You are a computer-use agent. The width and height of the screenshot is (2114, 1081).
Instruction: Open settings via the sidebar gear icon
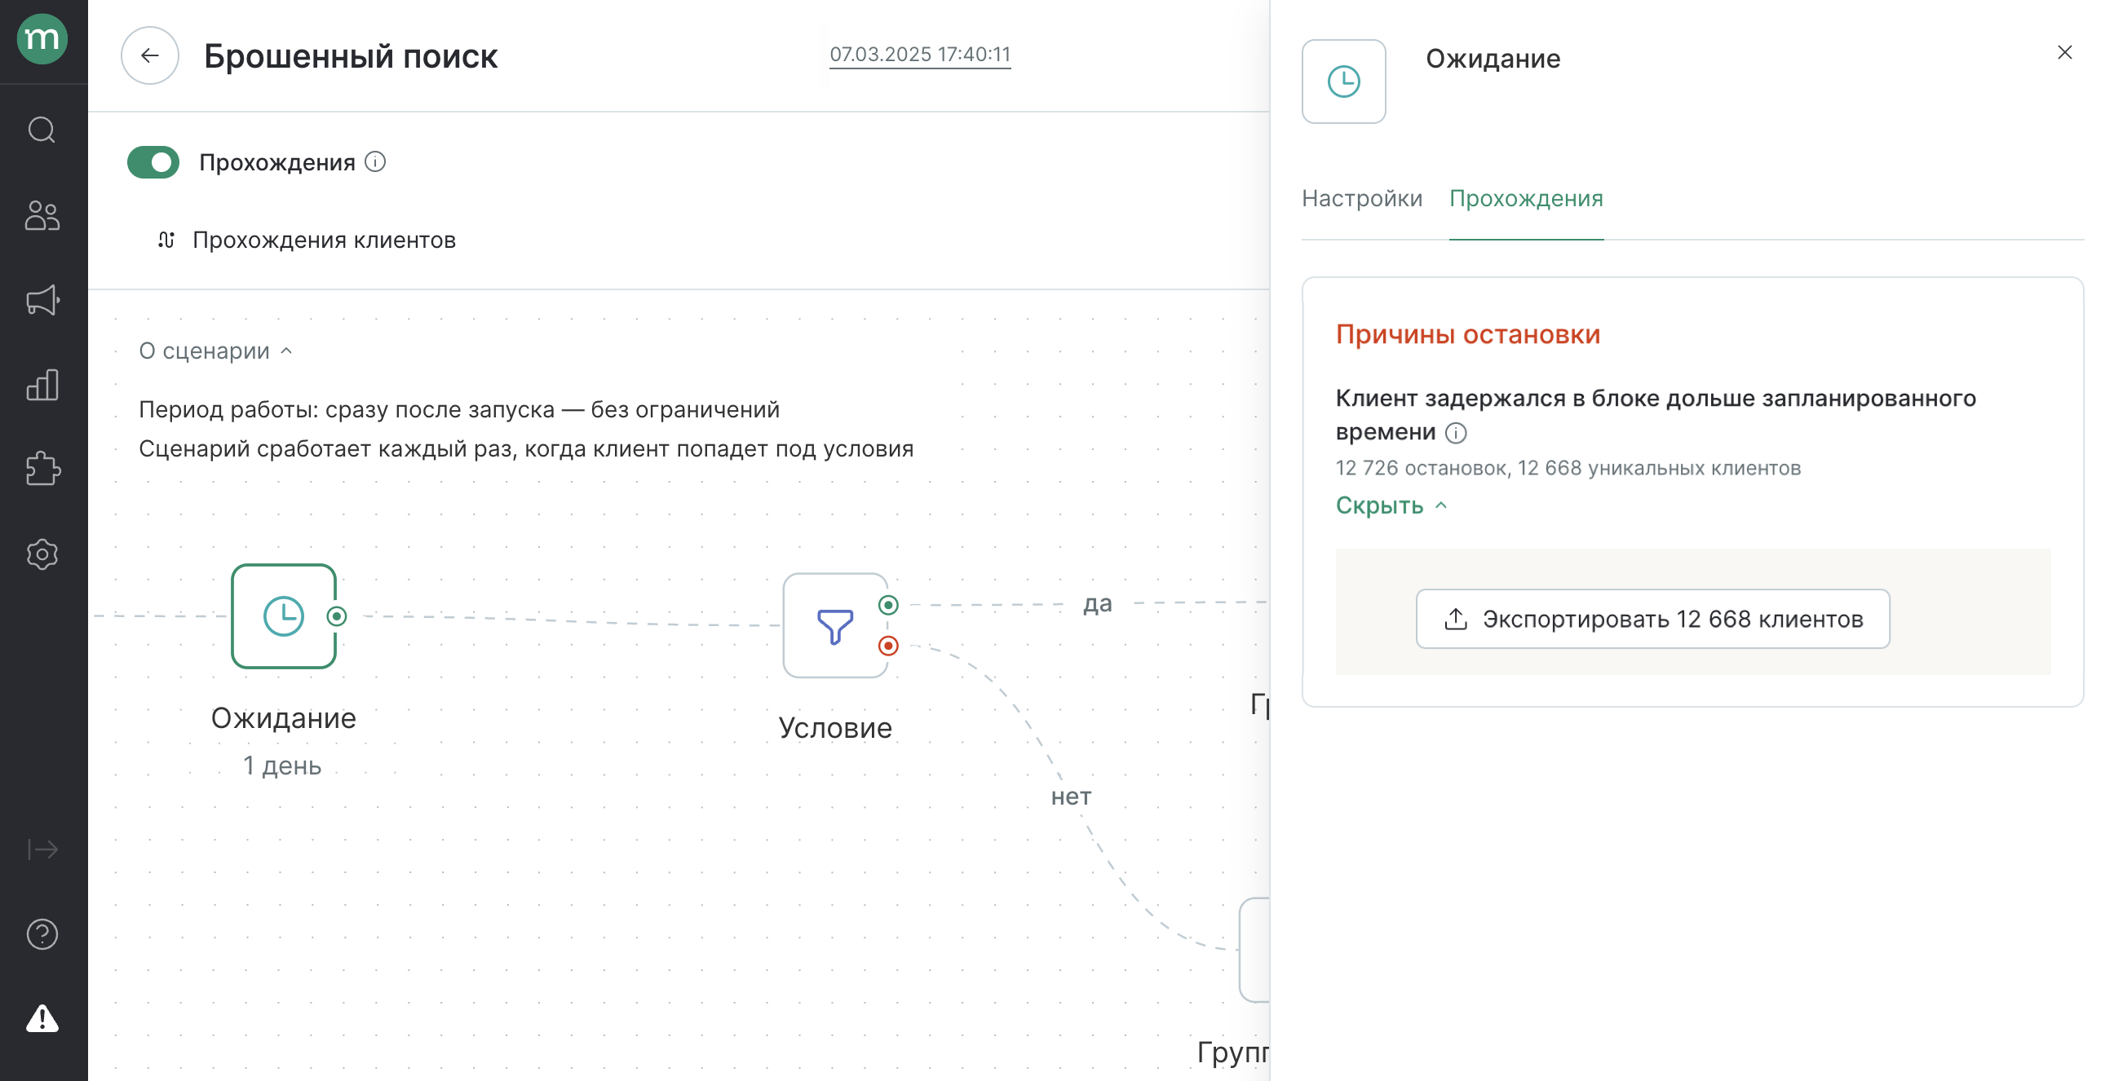tap(42, 554)
